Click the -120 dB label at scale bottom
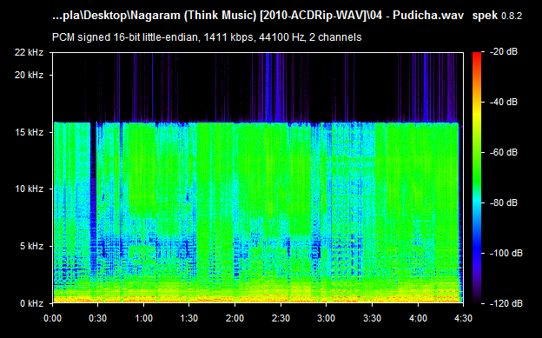The image size is (542, 338). [x=506, y=303]
